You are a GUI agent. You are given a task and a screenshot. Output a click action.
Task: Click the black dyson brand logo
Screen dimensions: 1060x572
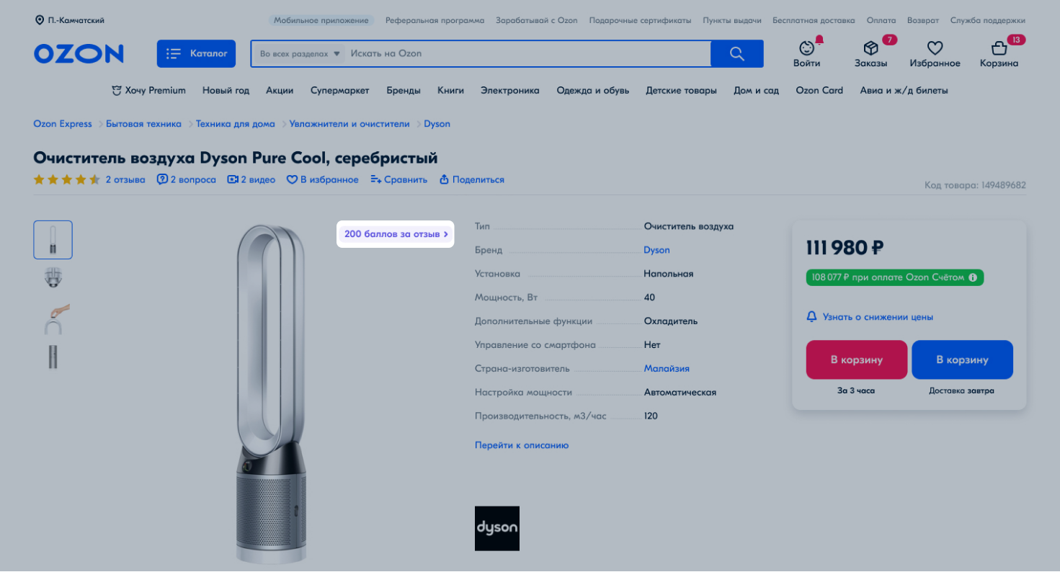tap(497, 528)
